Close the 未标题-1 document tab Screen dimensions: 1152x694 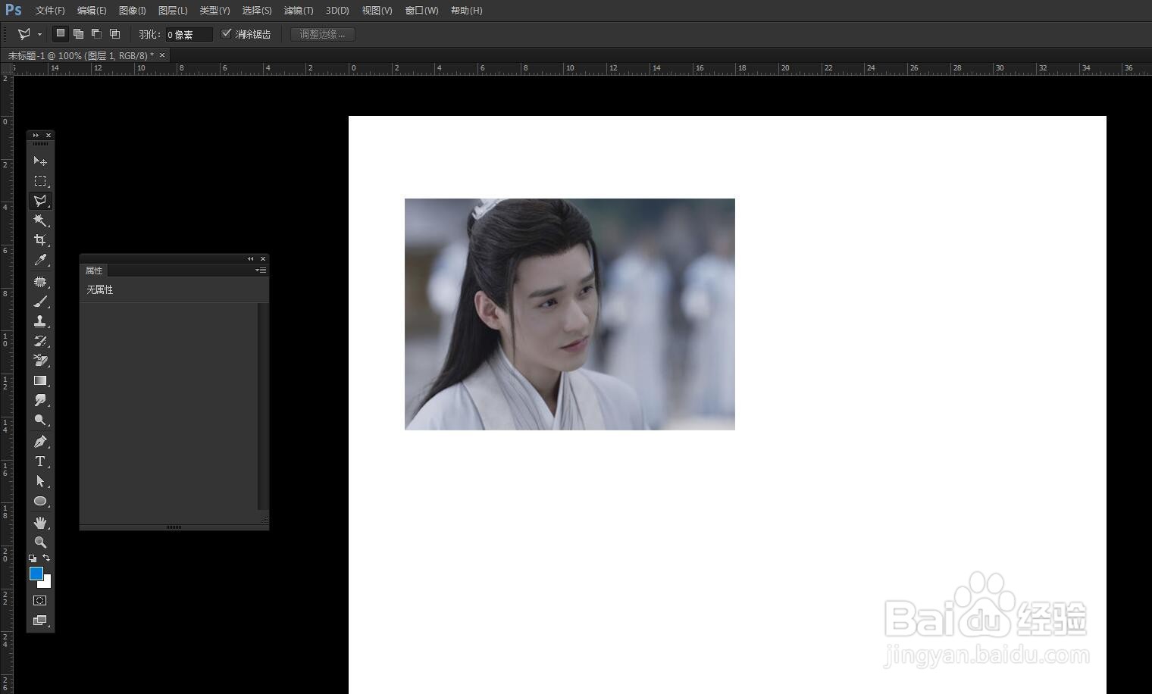pyautogui.click(x=162, y=55)
